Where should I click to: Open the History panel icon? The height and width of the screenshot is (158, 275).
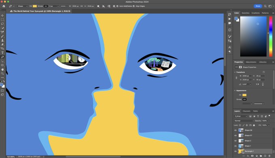(x=230, y=15)
